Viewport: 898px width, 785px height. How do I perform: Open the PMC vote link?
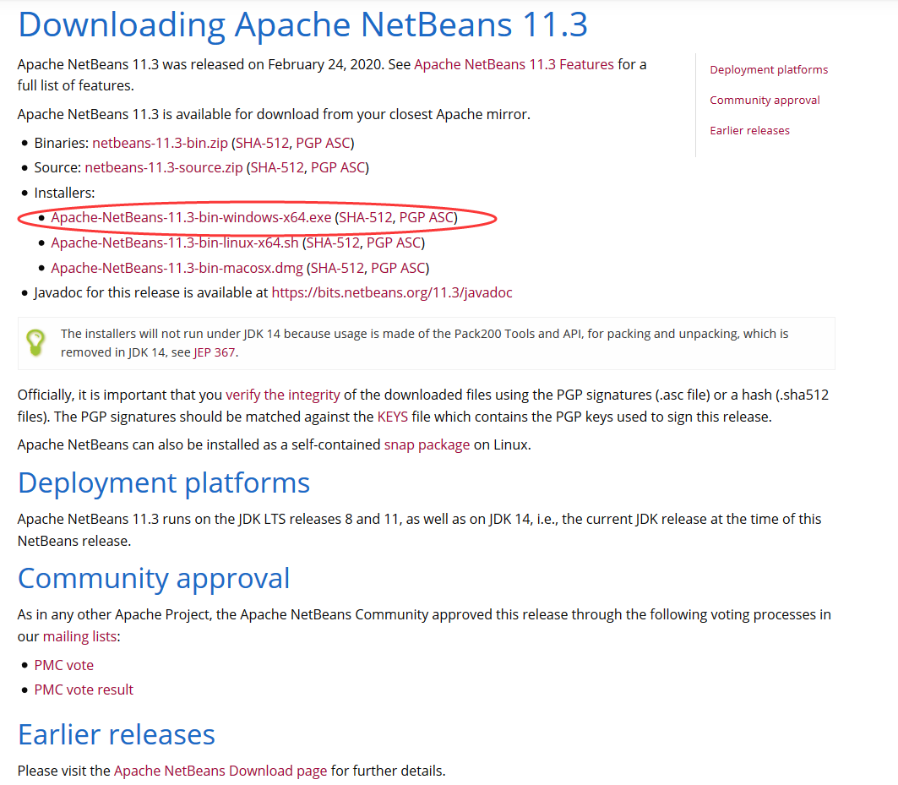point(63,665)
